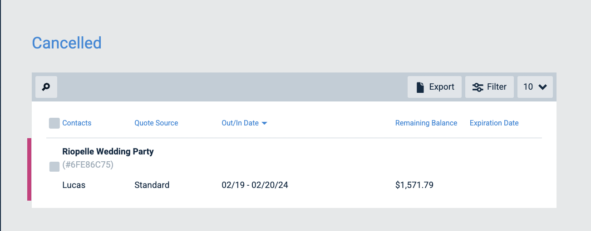Image resolution: width=591 pixels, height=231 pixels.
Task: Click the order ID #6FE86C75
Action: (88, 165)
